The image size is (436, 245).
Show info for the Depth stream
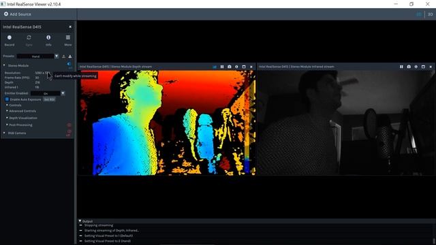pyautogui.click(x=236, y=67)
